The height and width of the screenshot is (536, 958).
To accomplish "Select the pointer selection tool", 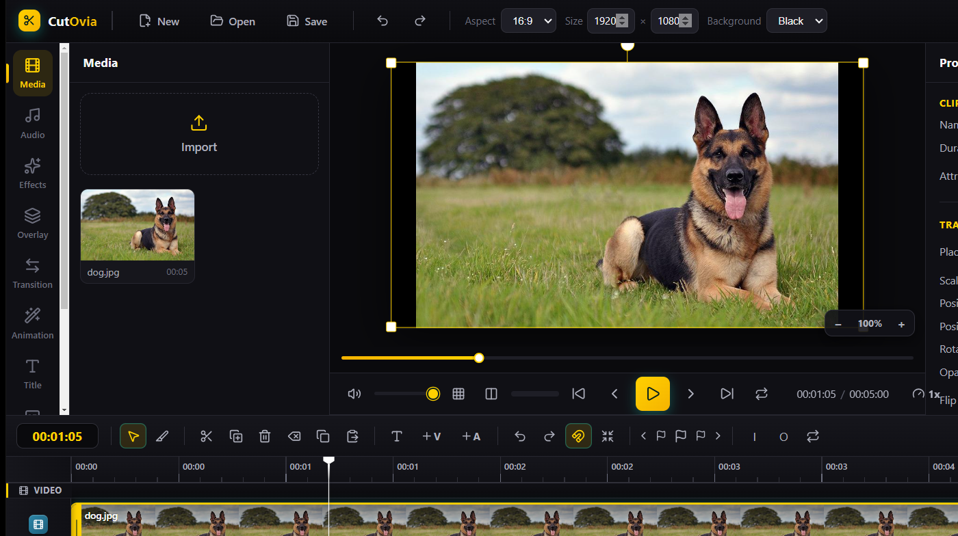I will coord(133,436).
